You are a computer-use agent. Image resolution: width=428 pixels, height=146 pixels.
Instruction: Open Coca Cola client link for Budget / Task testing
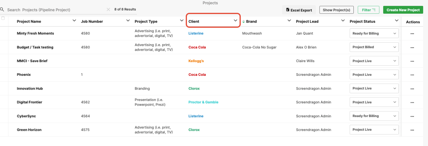click(197, 47)
